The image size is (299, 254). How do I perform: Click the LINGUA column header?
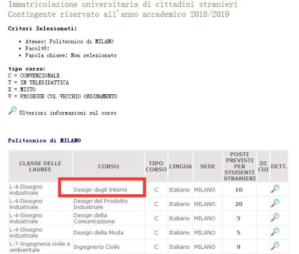pyautogui.click(x=180, y=166)
